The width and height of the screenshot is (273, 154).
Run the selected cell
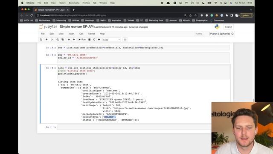coord(82,40)
